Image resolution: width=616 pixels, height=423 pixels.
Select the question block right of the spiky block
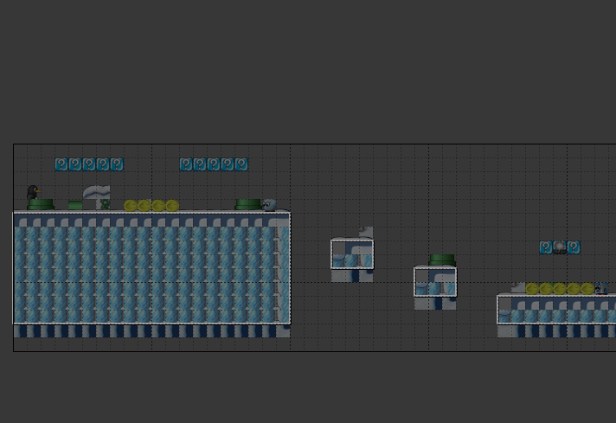pos(574,247)
